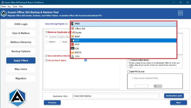Viewport: 191px width, 108px height.
Task: Click blue info icon near Free up Server Space
Action: [85, 60]
